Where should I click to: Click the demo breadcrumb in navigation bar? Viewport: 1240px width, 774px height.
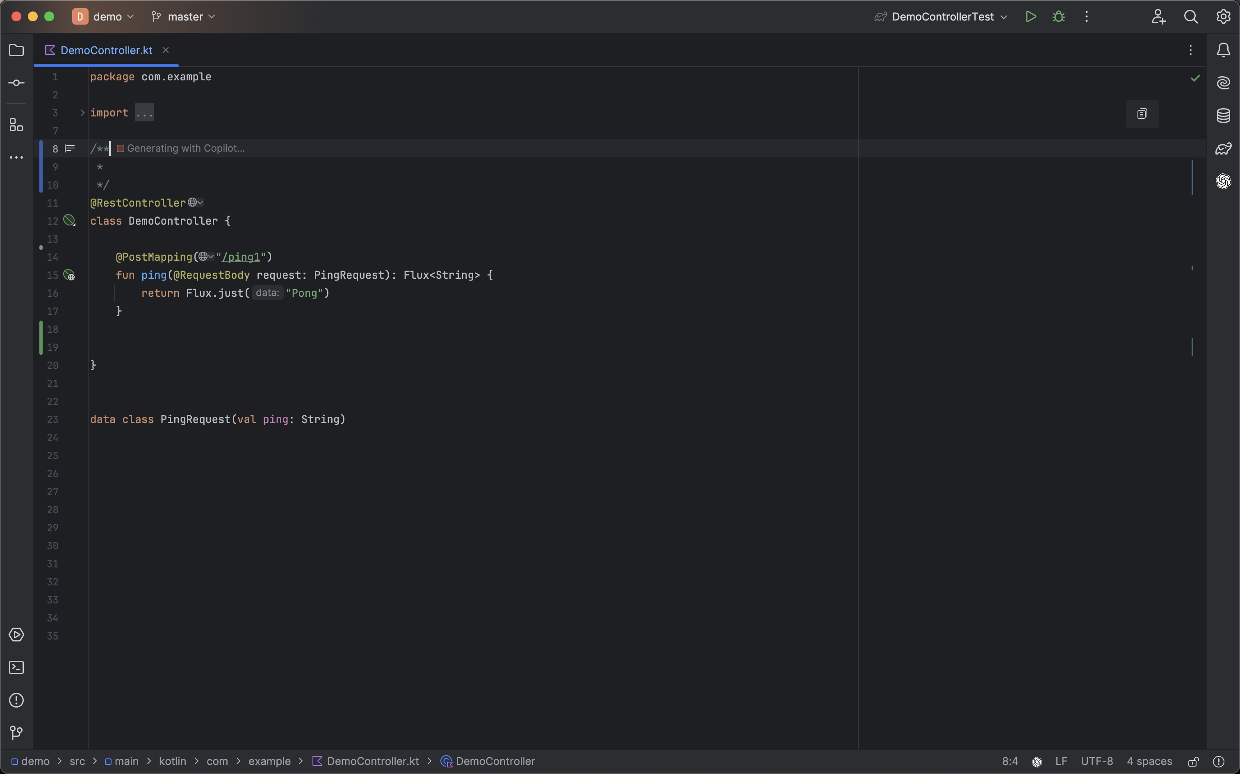[x=31, y=762]
